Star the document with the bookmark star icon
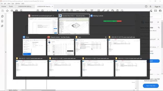The image size is (163, 91). click(7, 11)
